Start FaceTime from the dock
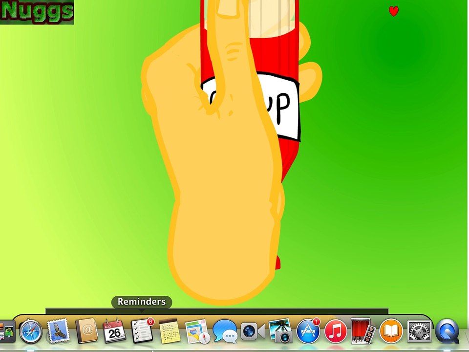 click(253, 331)
